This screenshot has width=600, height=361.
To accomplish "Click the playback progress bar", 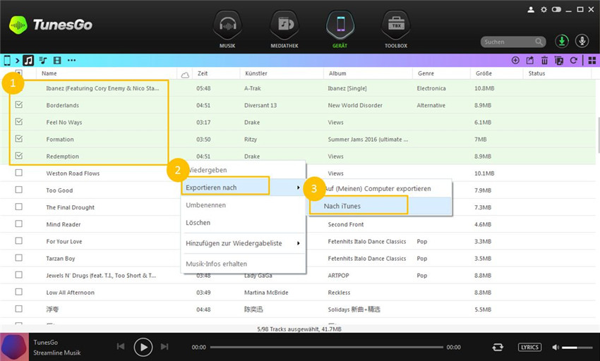I will tap(326, 347).
